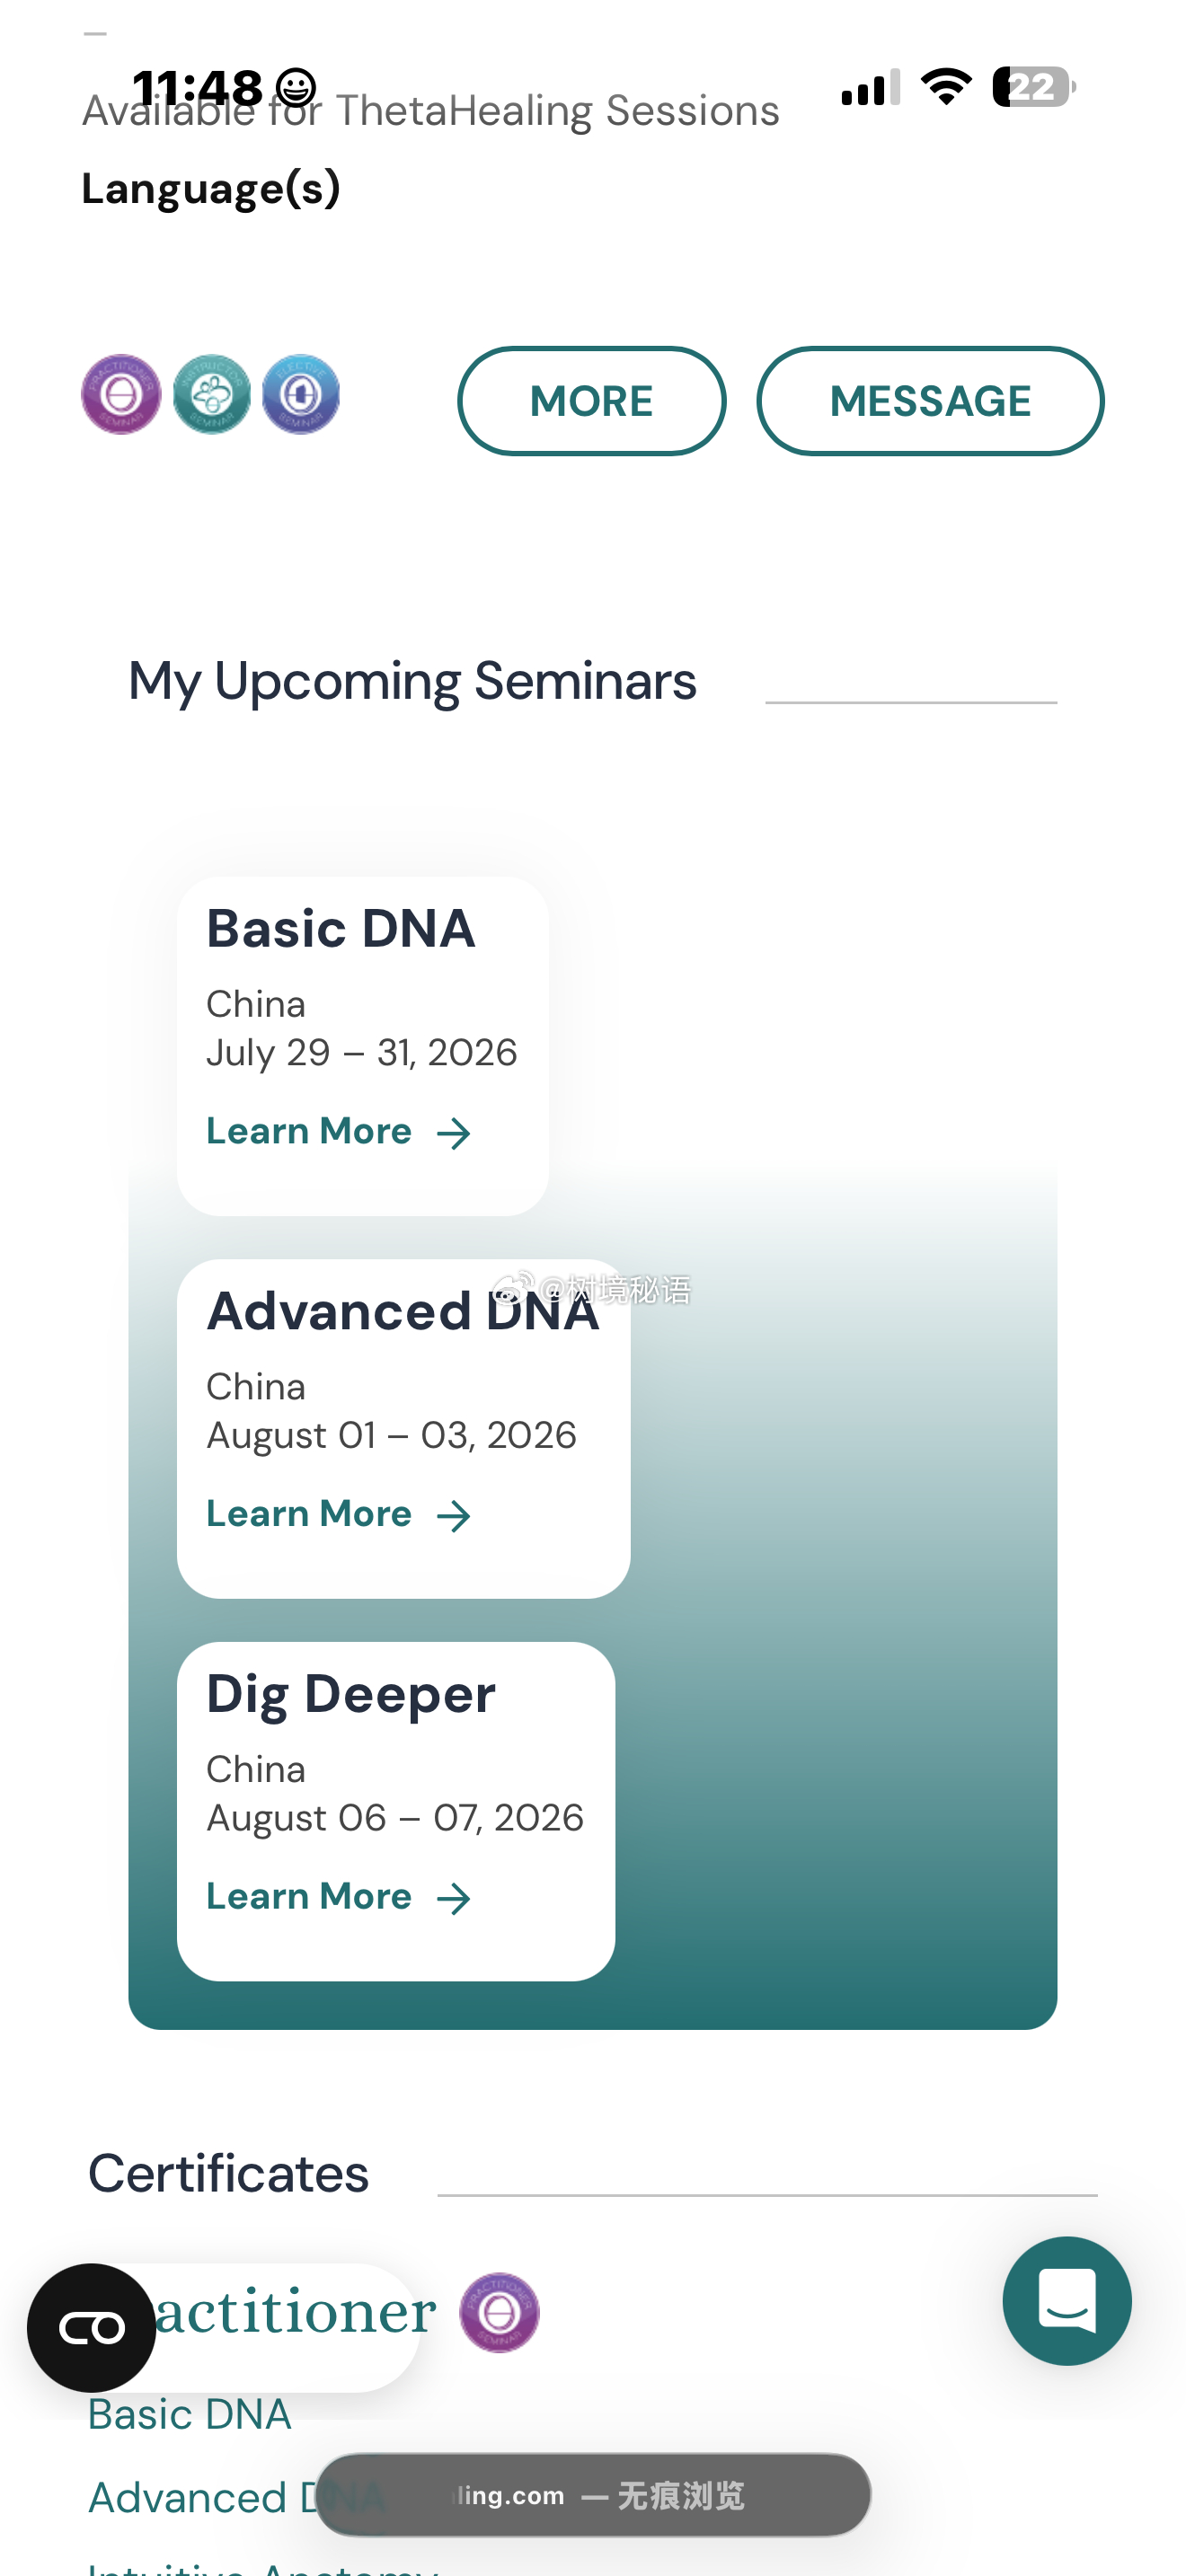Select the Basic DNA seminar card title
The width and height of the screenshot is (1186, 2576).
(341, 928)
